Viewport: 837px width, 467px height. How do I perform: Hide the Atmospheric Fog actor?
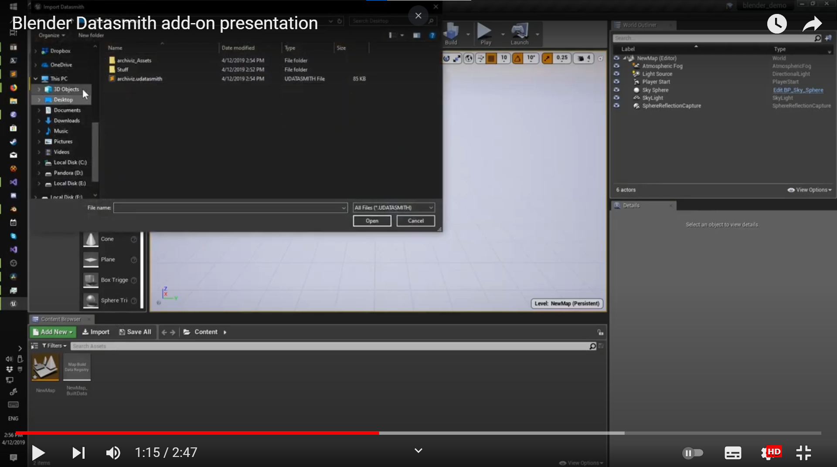617,66
